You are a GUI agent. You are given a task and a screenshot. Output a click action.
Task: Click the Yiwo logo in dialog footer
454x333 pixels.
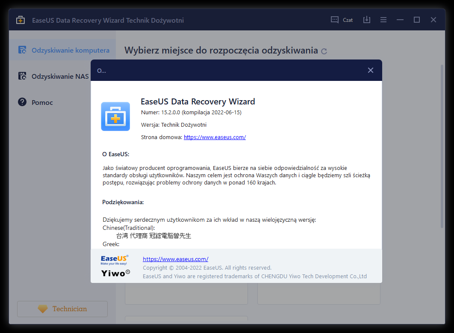coord(115,274)
